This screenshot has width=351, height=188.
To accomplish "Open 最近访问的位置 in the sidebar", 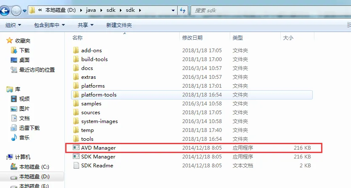I will (37, 70).
